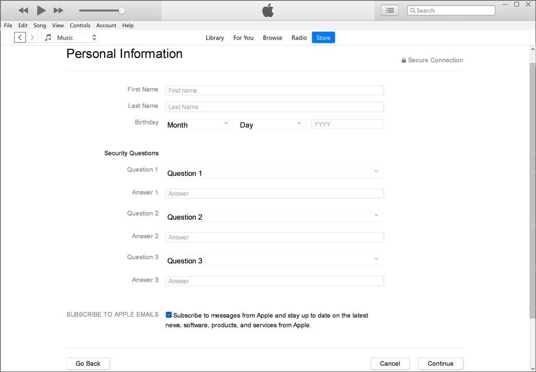536x372 pixels.
Task: Adjust the volume slider knob
Action: click(x=121, y=10)
